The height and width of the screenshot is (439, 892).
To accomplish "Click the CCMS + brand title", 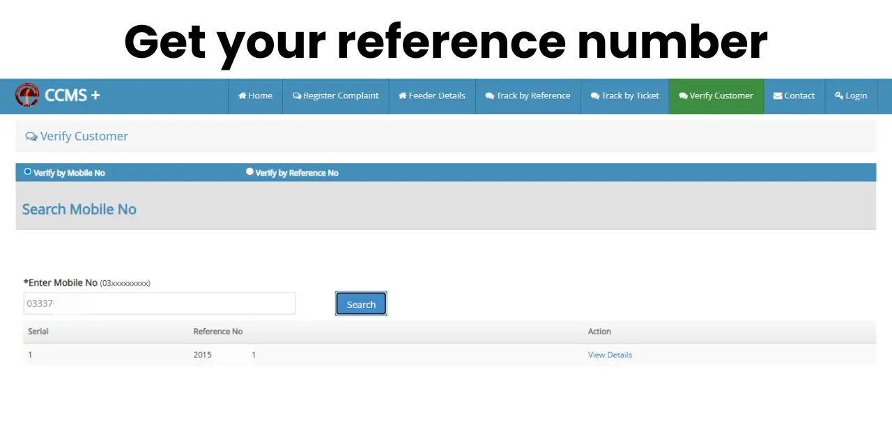I will pyautogui.click(x=72, y=95).
